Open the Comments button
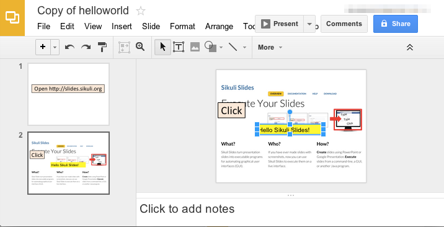The image size is (444, 227). tap(344, 24)
